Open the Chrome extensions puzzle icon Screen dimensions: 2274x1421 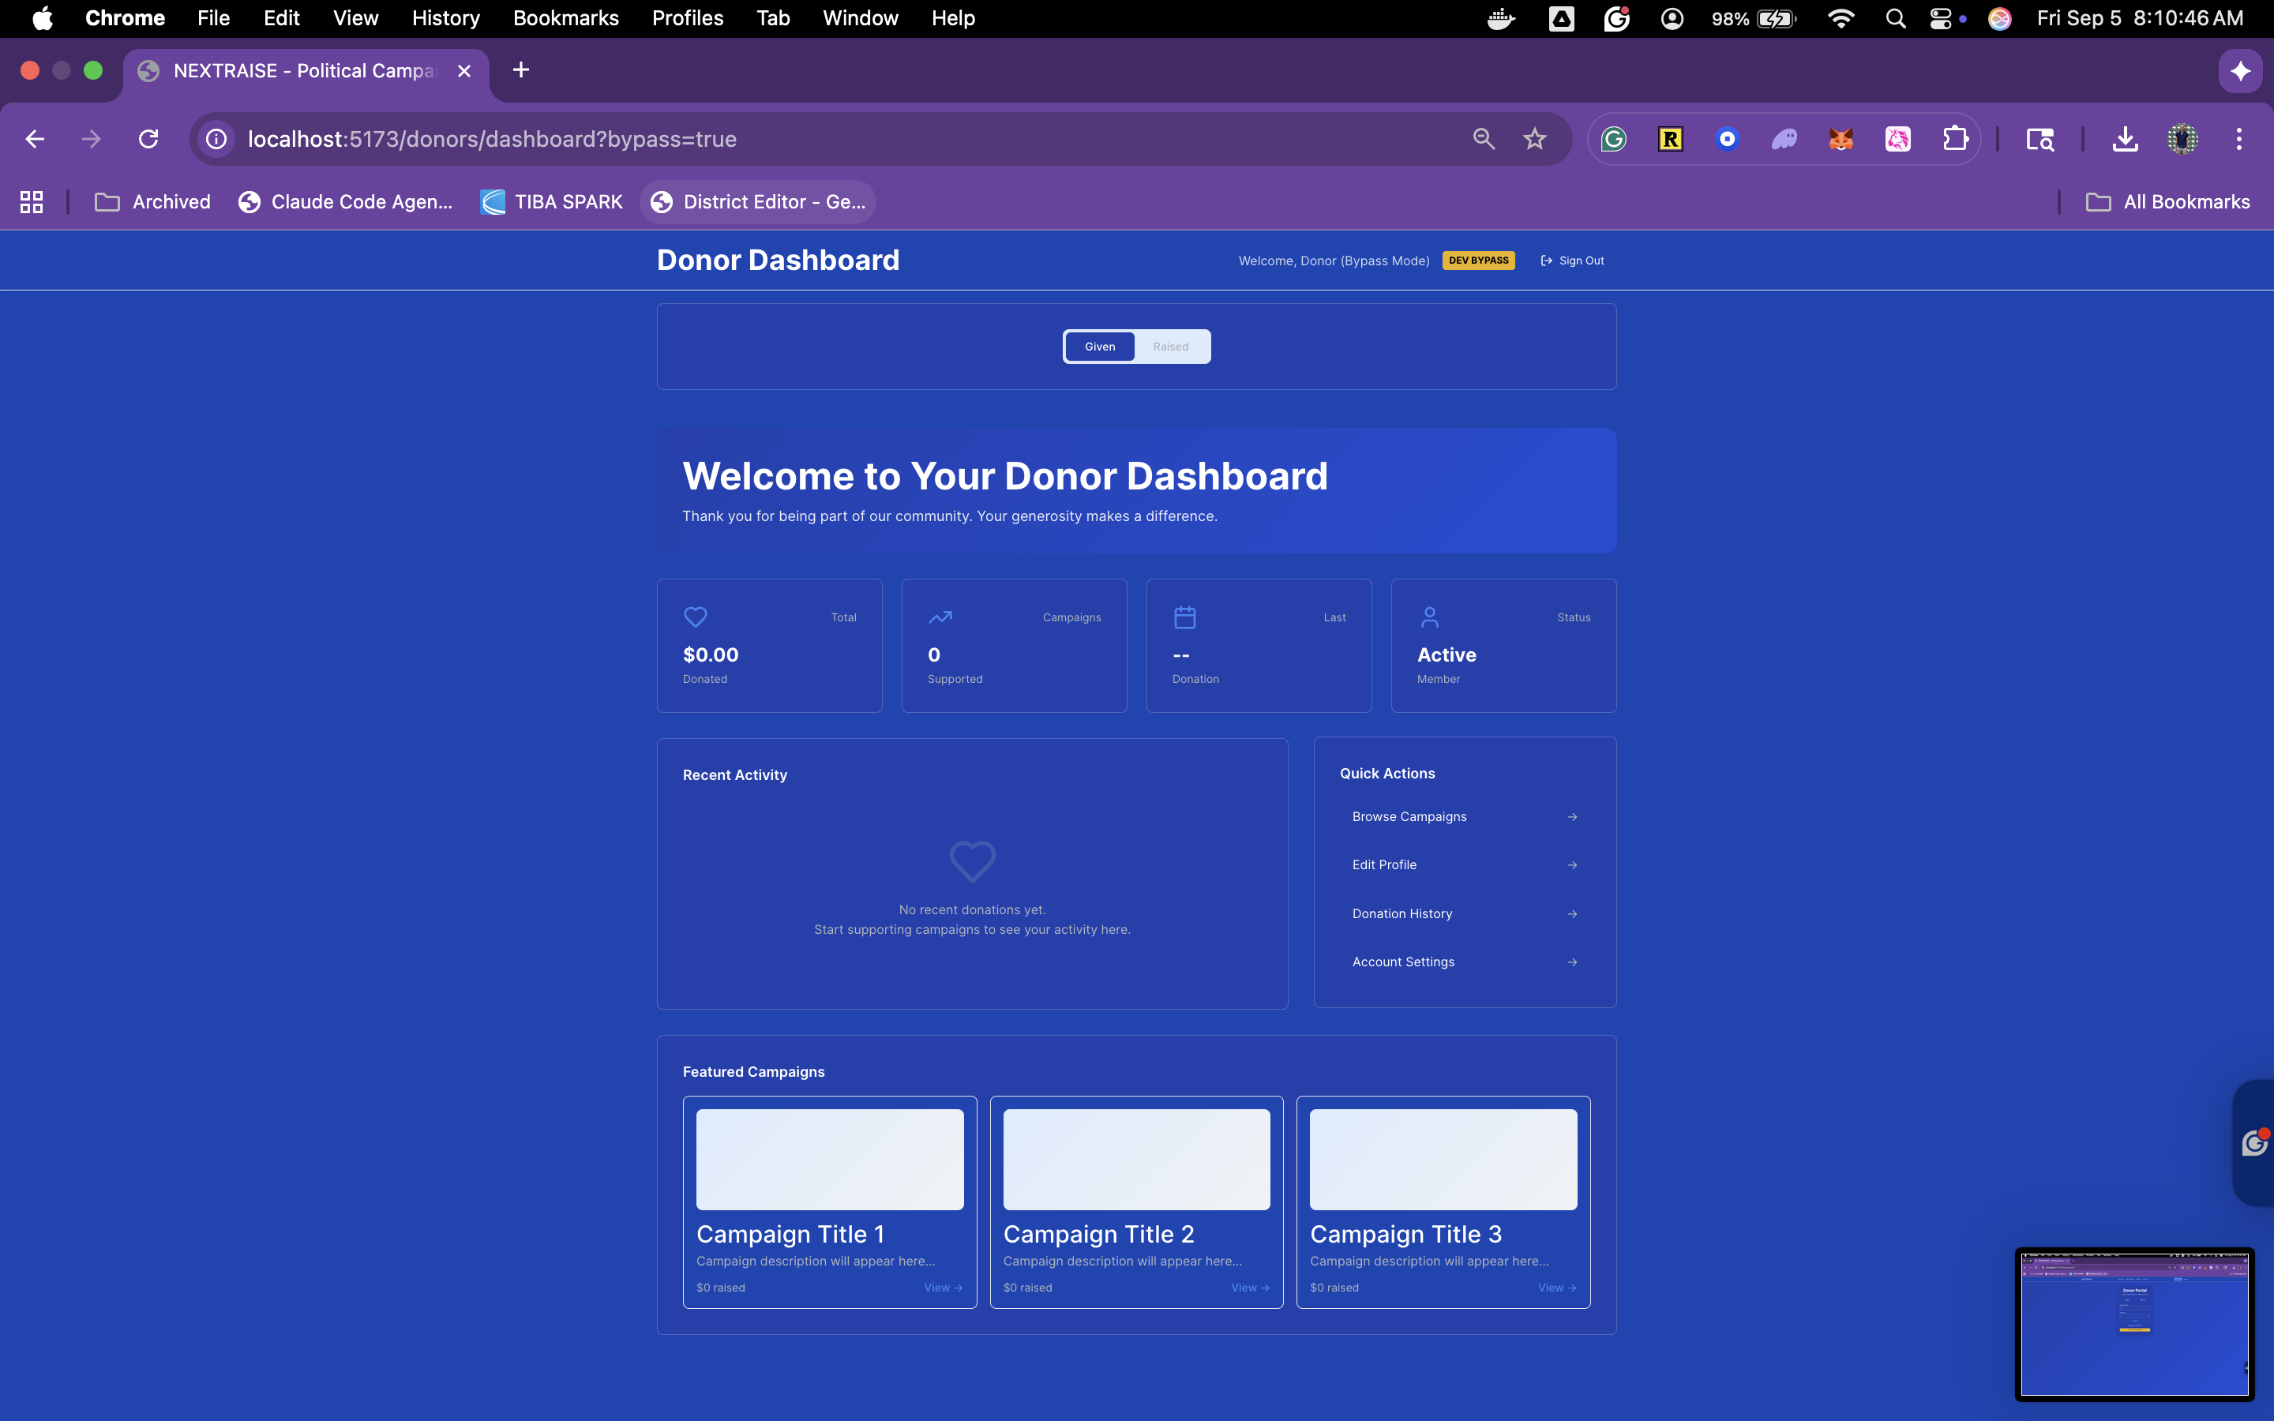(x=1956, y=139)
